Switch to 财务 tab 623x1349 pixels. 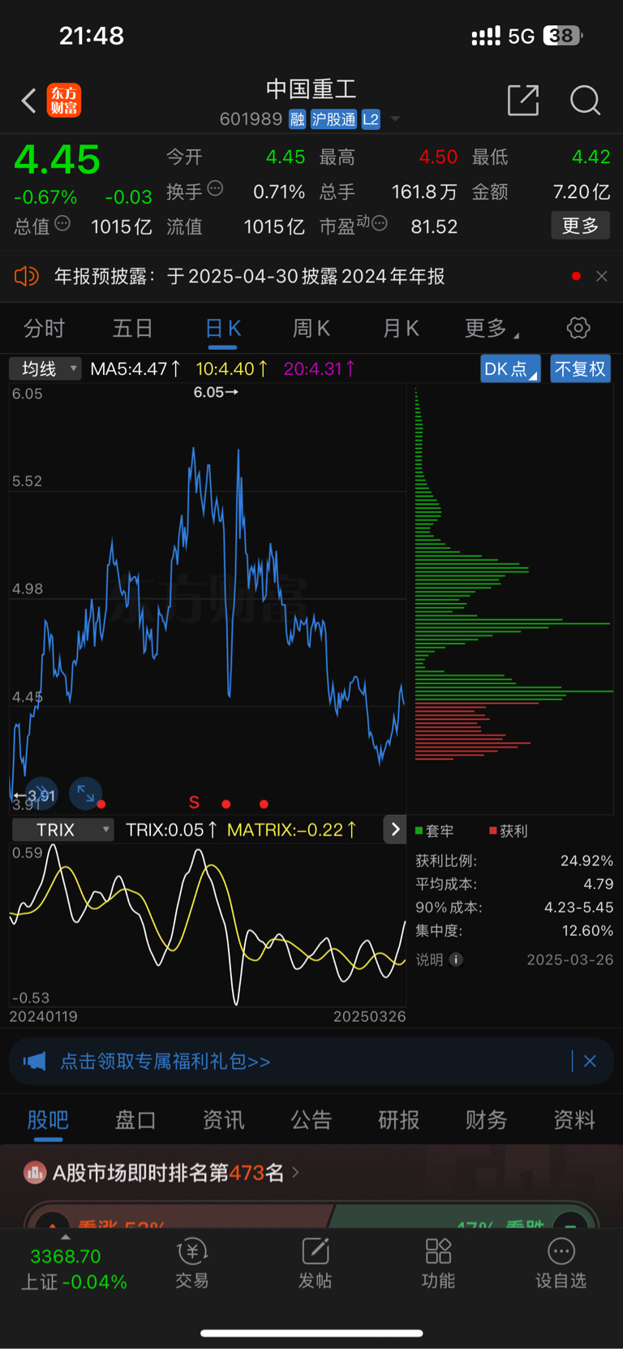487,1120
